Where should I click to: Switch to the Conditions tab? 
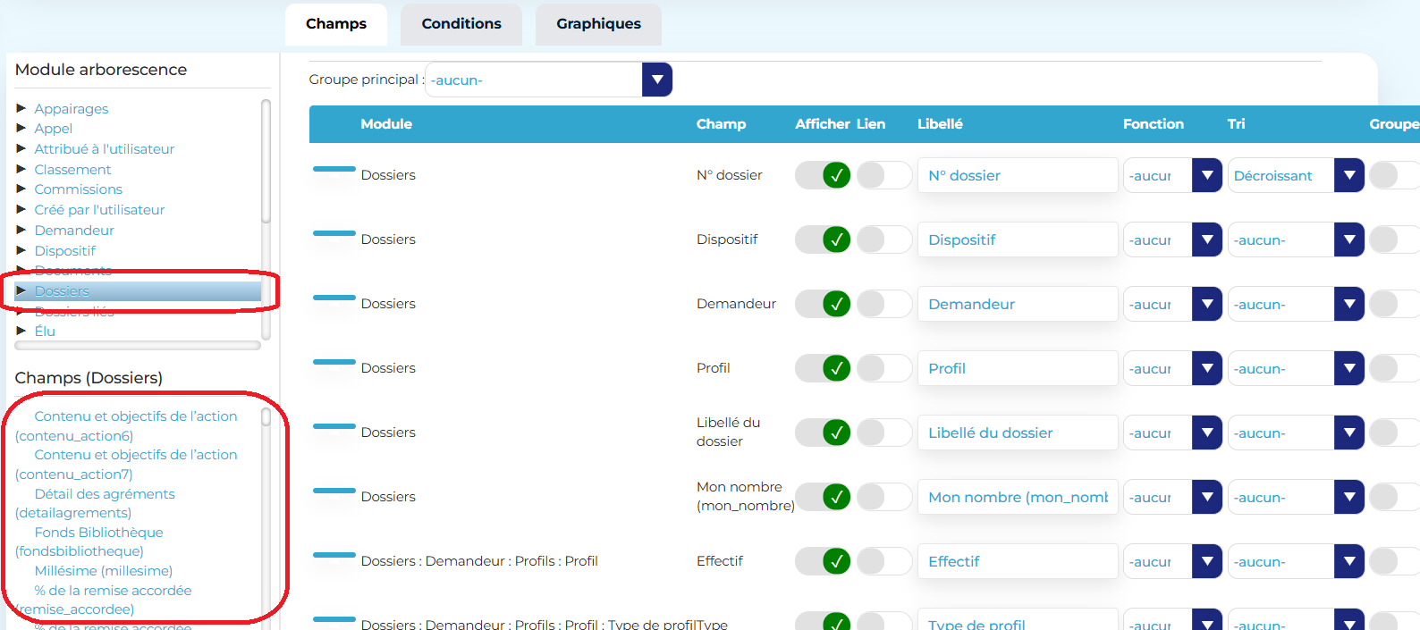pyautogui.click(x=461, y=24)
